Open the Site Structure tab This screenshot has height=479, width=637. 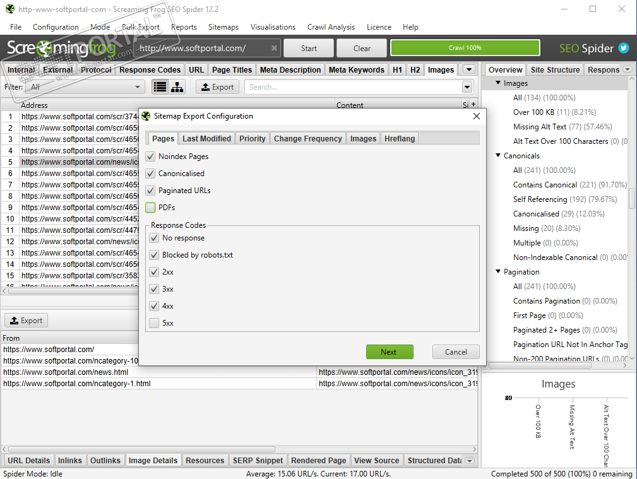tap(556, 70)
